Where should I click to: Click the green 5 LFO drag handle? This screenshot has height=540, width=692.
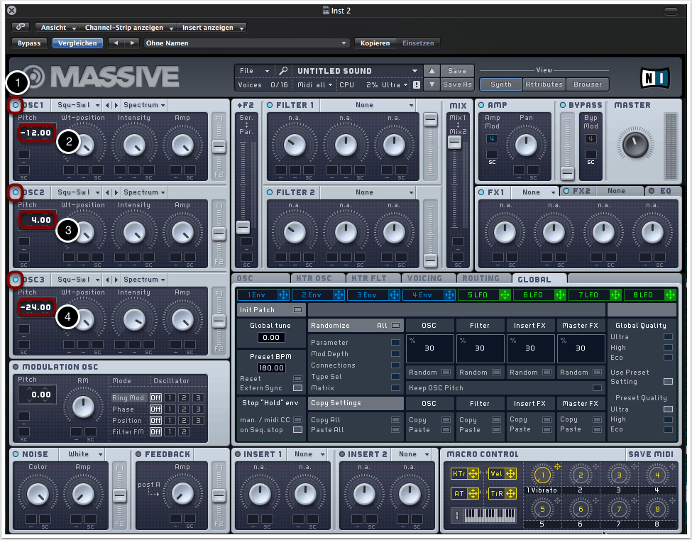tap(505, 294)
